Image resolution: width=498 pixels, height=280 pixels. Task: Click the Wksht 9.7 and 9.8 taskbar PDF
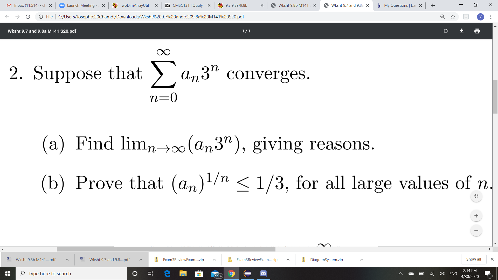[109, 259]
